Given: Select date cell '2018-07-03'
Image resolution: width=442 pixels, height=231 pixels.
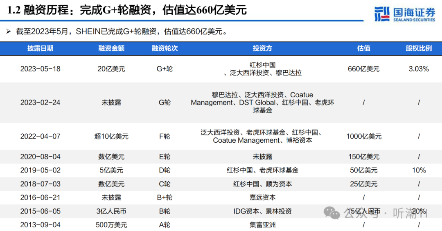Looking at the screenshot, I should [x=40, y=184].
